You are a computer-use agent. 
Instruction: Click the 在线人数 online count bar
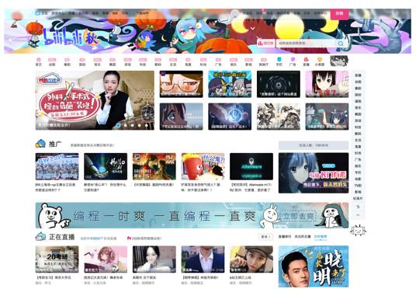[x=314, y=145]
